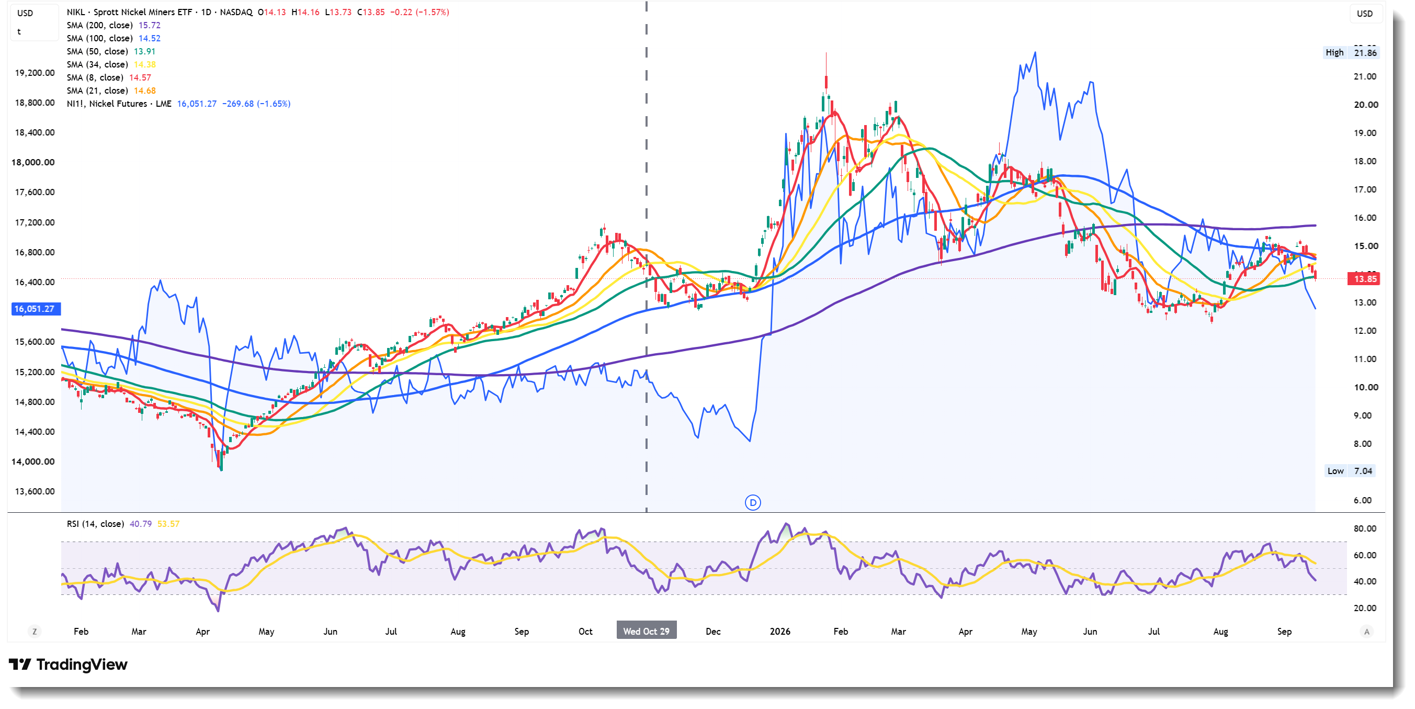Click the 2026 year label on time axis
This screenshot has height=709, width=1415.
click(779, 632)
